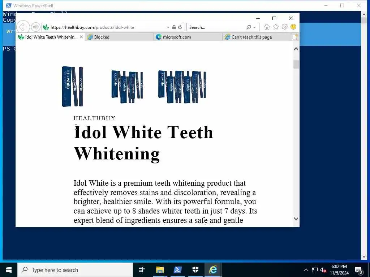
Task: Click the magnifier search icon in search box
Action: pyautogui.click(x=249, y=27)
